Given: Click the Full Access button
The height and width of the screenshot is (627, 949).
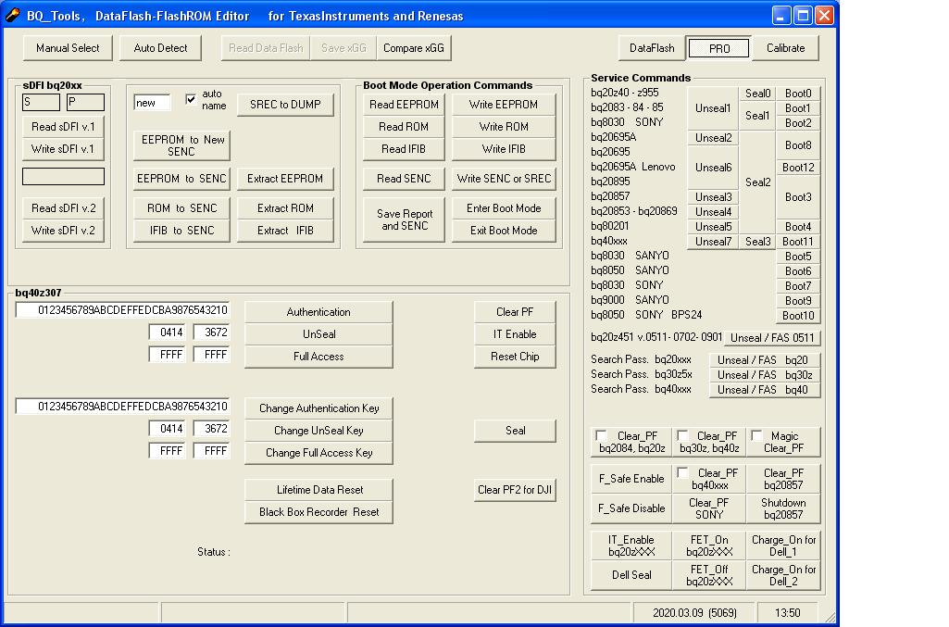Looking at the screenshot, I should point(318,357).
